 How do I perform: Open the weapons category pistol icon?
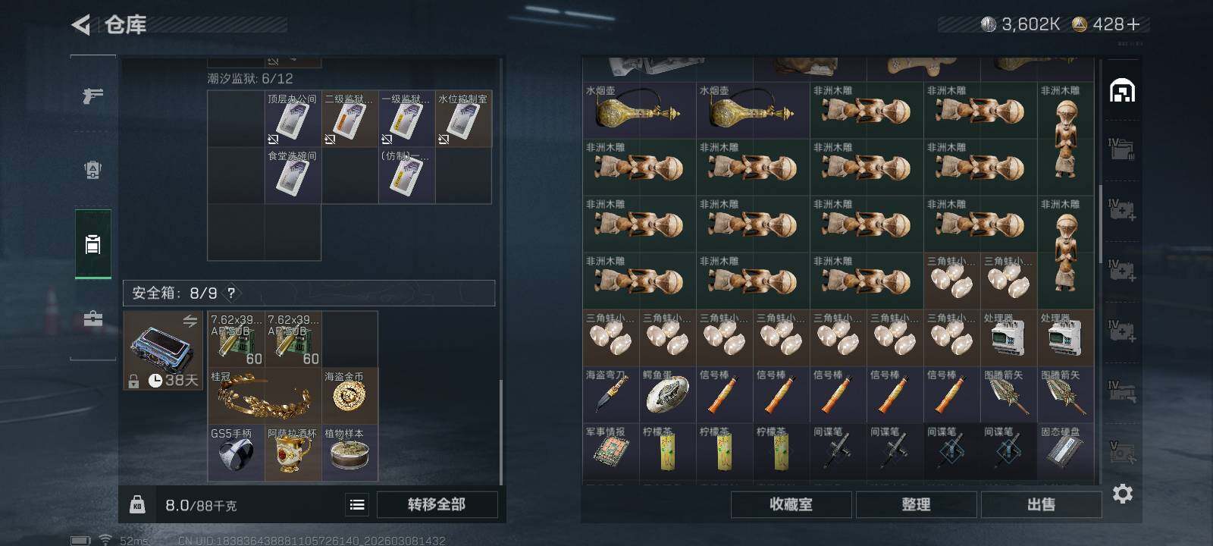pyautogui.click(x=92, y=96)
